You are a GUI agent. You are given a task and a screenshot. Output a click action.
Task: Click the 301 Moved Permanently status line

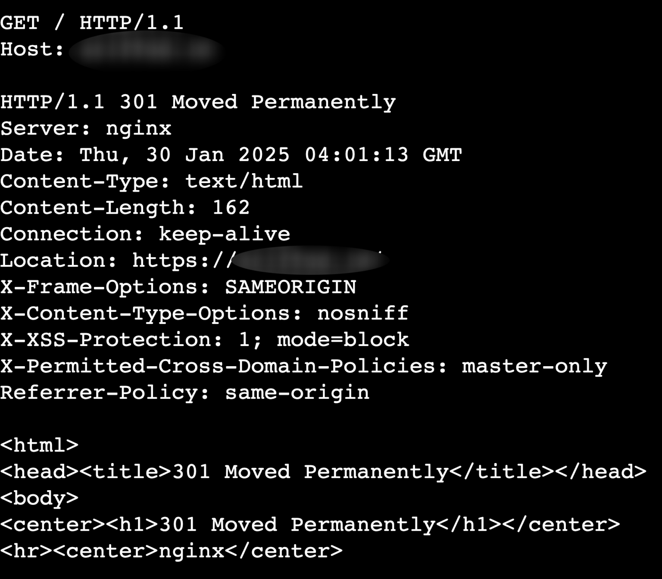(x=198, y=102)
